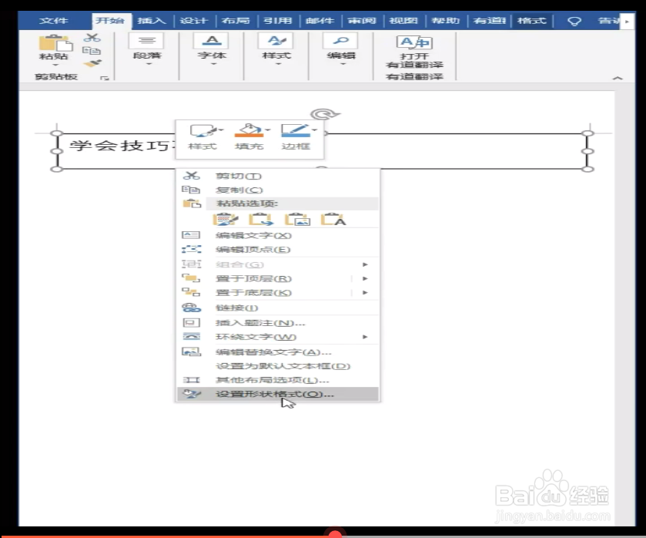
Task: Open the Editing (编辑) search icon
Action: point(341,41)
